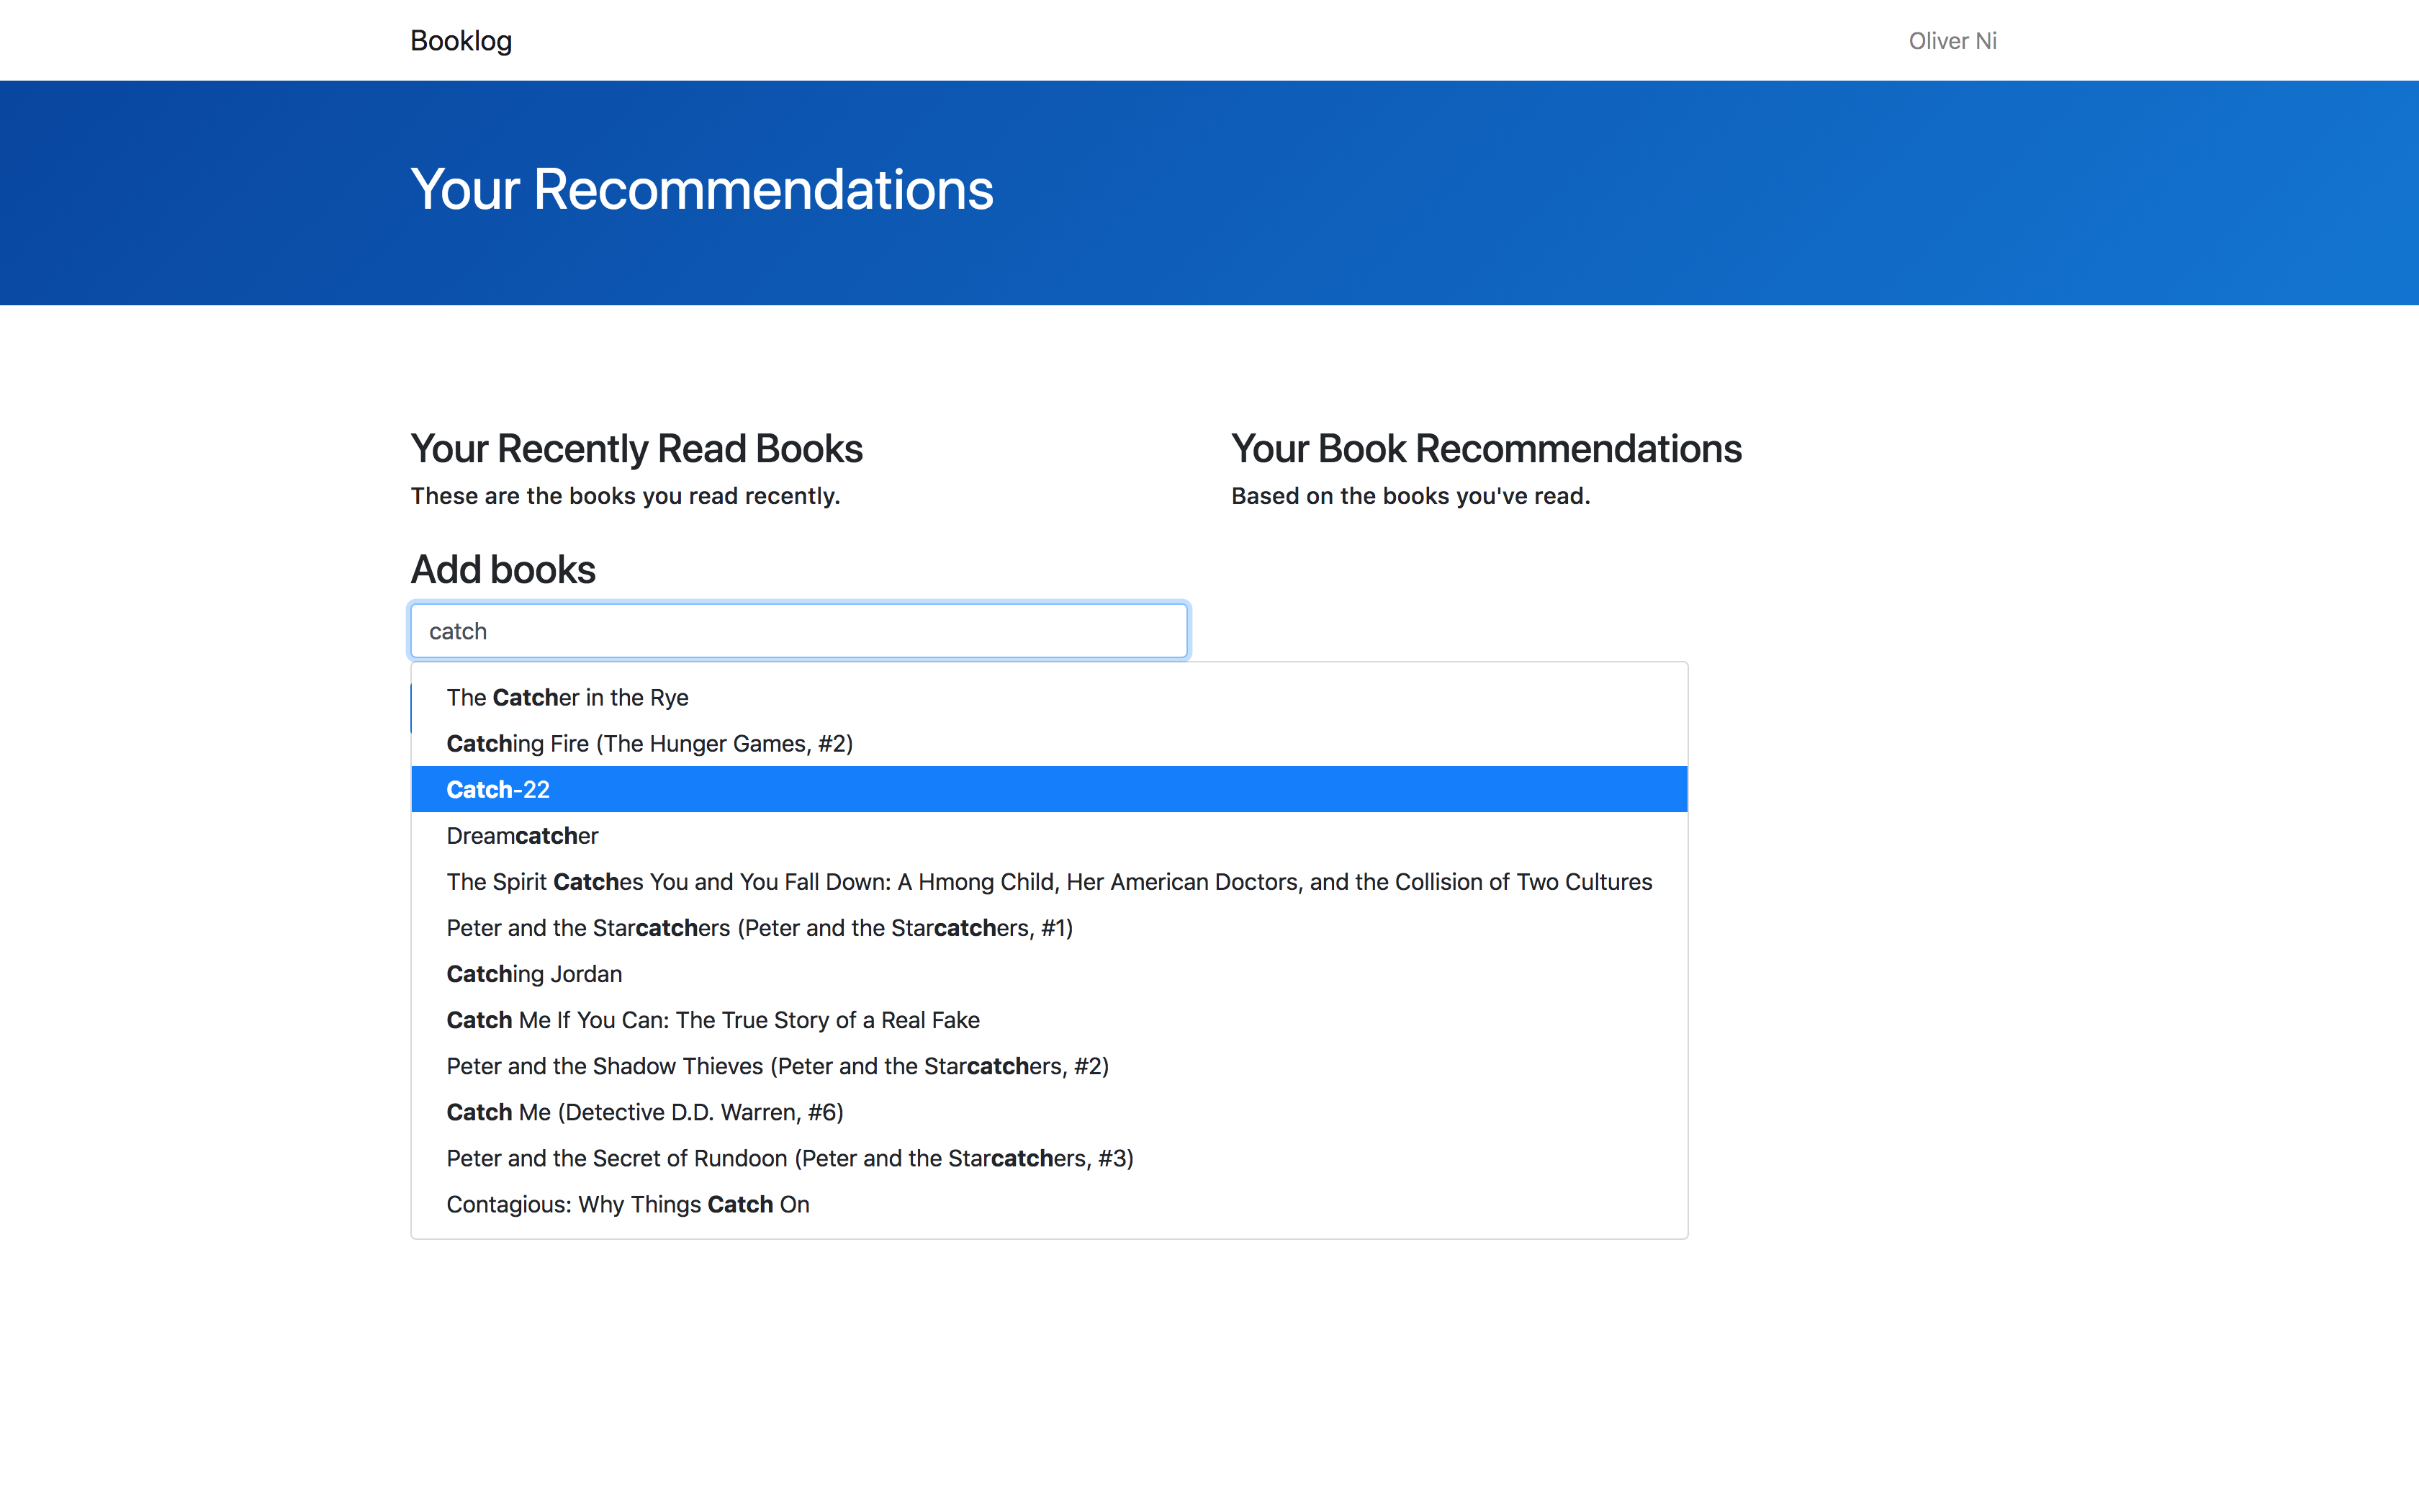
Task: Click Your Book Recommendations heading
Action: pos(1485,449)
